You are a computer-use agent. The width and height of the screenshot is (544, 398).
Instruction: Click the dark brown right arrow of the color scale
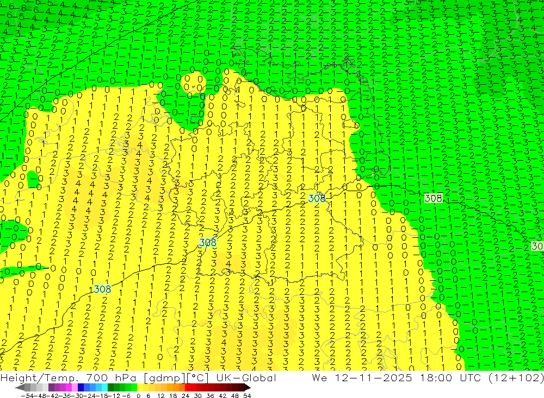pyautogui.click(x=247, y=388)
